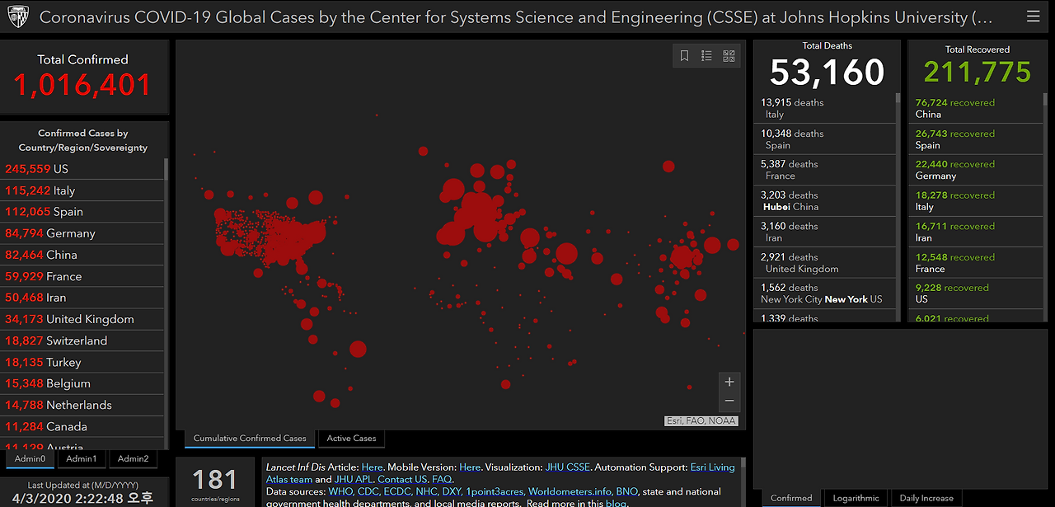The image size is (1055, 507).
Task: Click the Johns Hopkins shield logo
Action: [18, 16]
